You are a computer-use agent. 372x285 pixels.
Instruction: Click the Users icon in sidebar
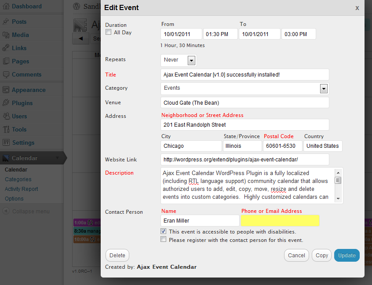[x=6, y=116]
